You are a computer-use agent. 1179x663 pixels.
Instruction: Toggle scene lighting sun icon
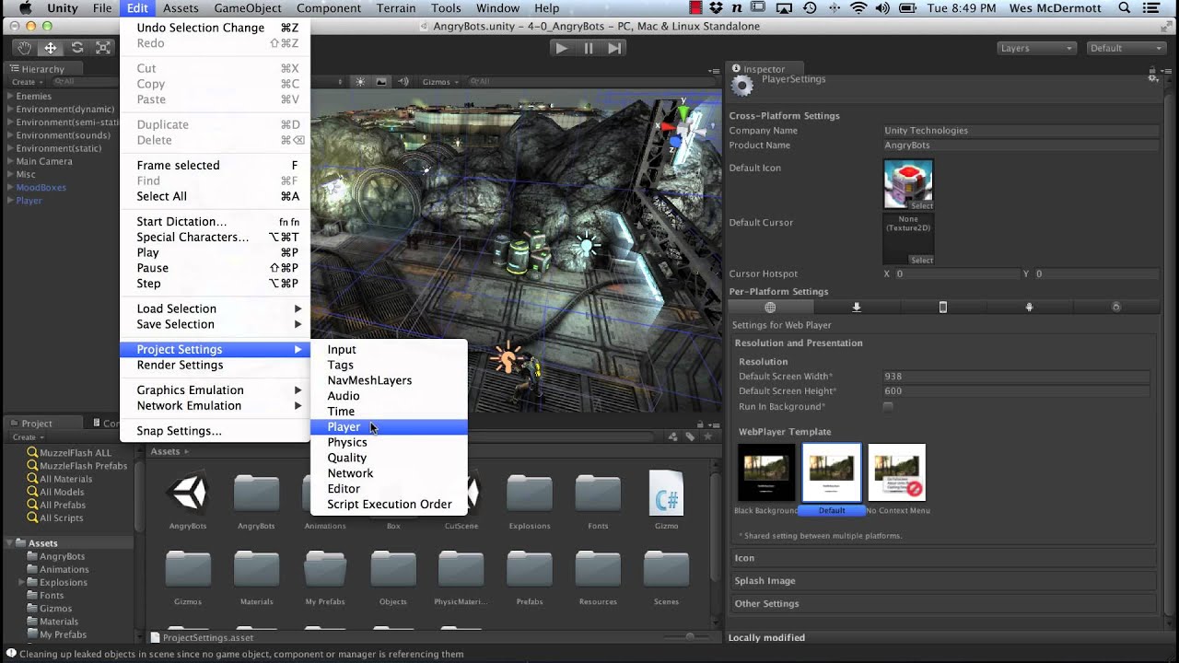pos(360,81)
